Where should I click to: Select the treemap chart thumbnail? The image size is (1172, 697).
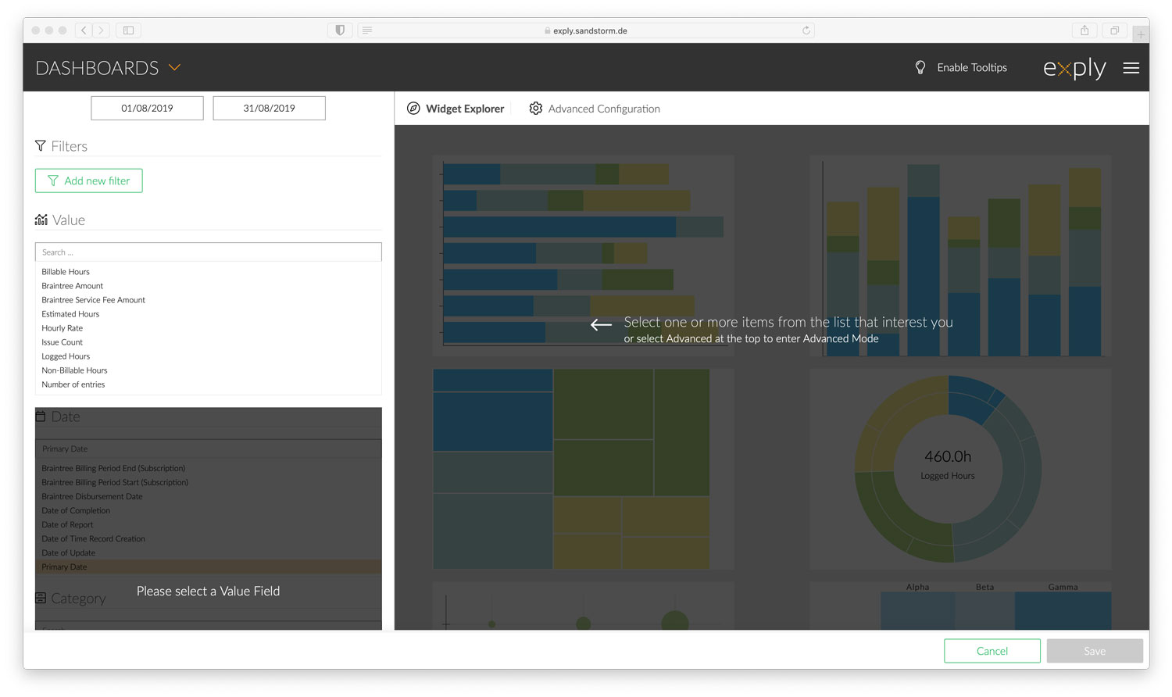click(x=583, y=469)
